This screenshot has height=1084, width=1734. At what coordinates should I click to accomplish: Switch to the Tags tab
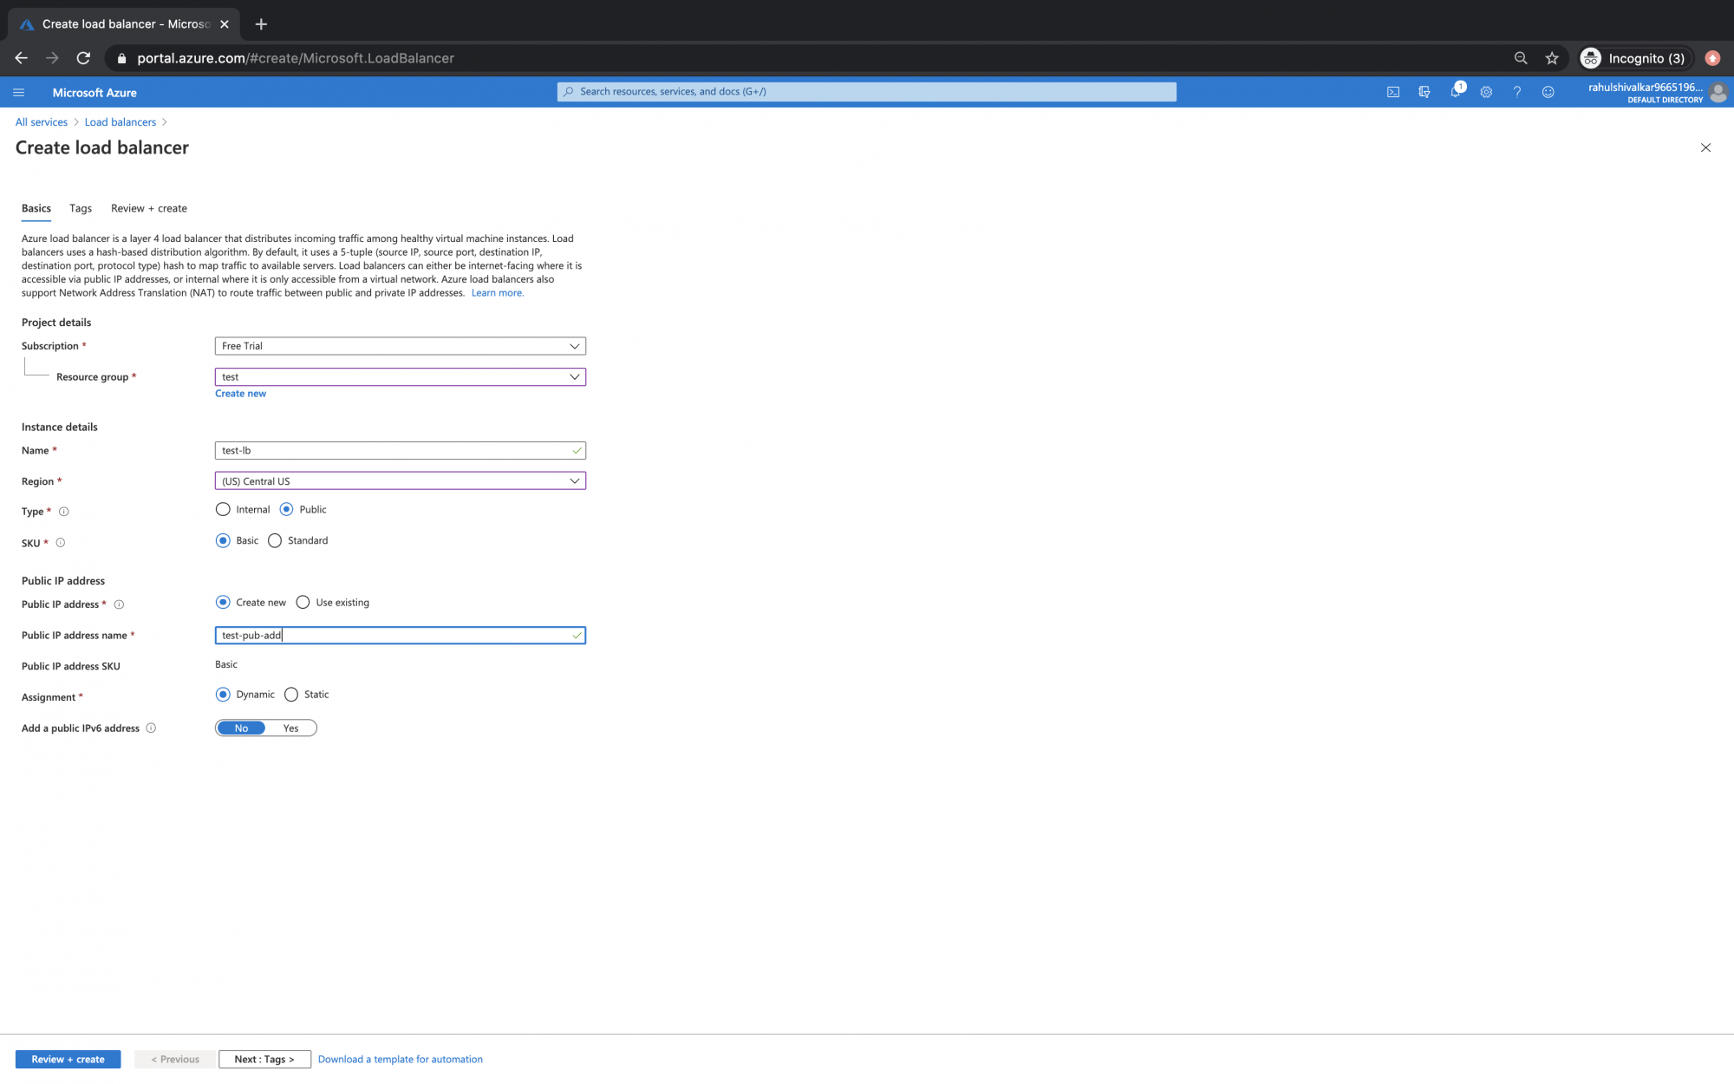click(81, 208)
